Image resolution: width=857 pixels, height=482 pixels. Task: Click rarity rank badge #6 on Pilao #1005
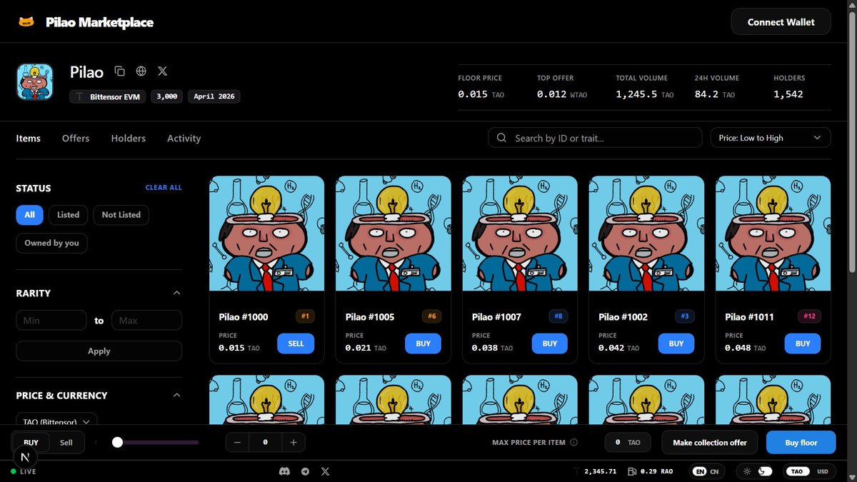(x=431, y=316)
